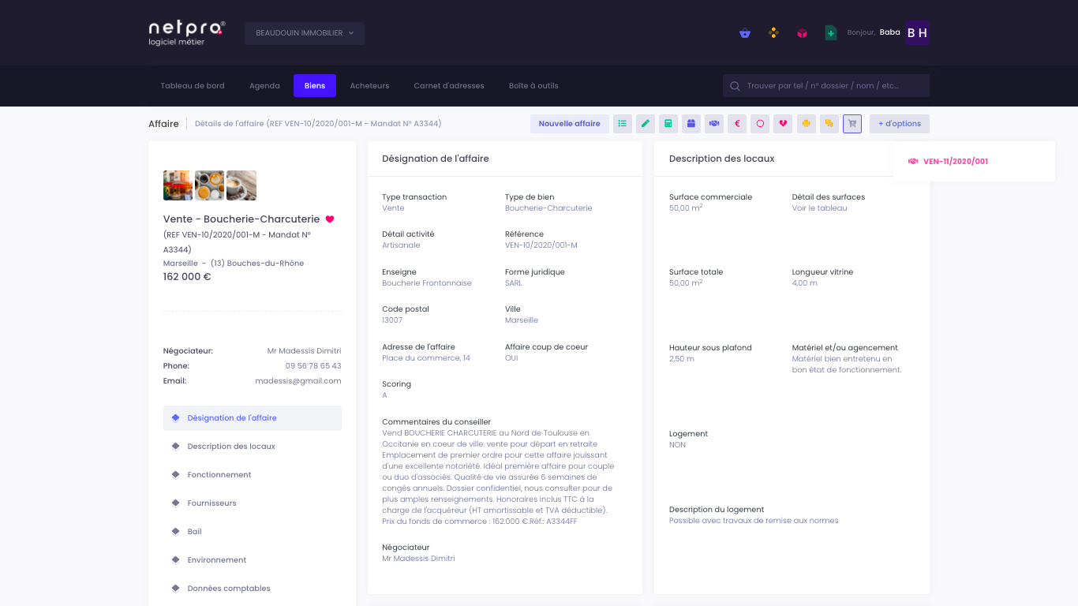1078x606 pixels.
Task: Open the euro pricing icon
Action: coord(736,124)
